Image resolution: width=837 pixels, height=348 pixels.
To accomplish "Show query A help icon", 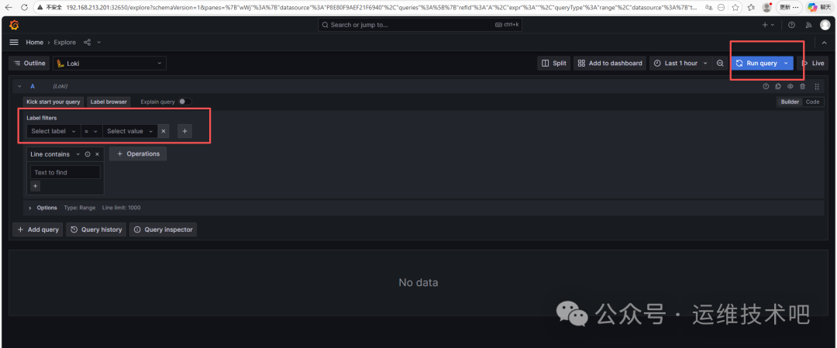I will tap(766, 86).
